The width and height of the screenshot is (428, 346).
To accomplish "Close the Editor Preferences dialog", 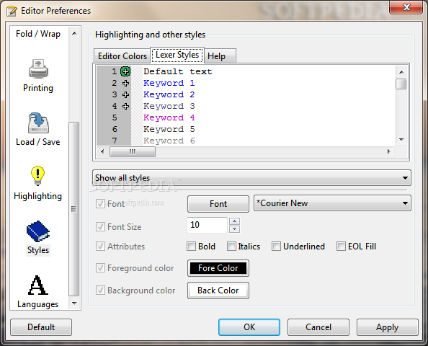I will (x=406, y=7).
